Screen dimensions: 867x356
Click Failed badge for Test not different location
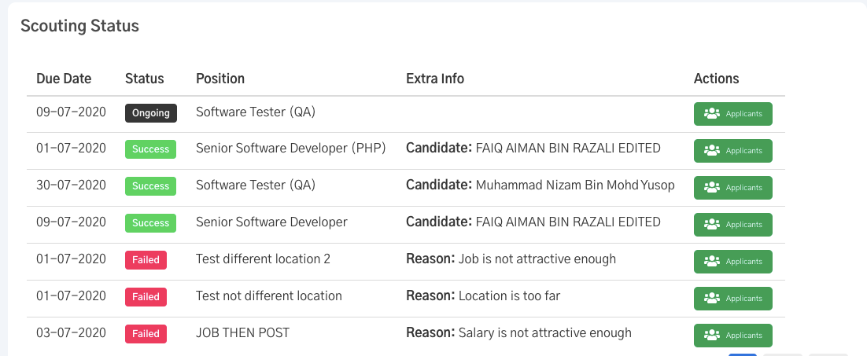(146, 297)
